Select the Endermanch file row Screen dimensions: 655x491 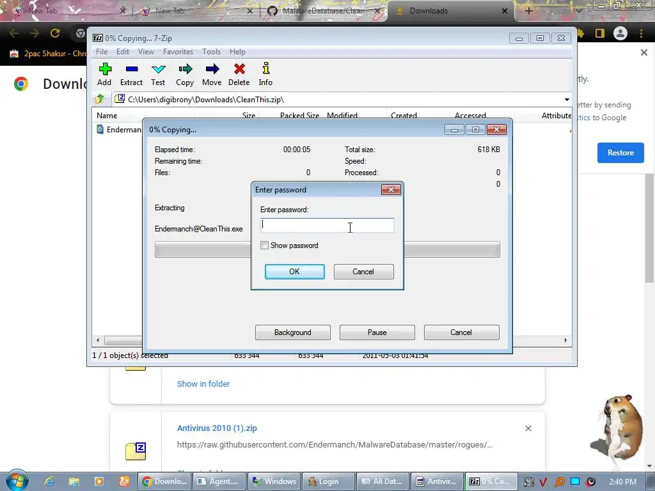click(118, 129)
